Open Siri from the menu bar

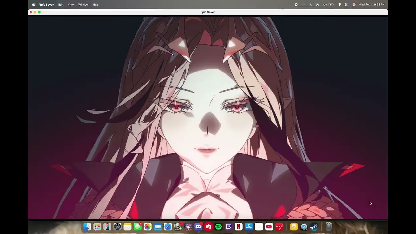[354, 5]
